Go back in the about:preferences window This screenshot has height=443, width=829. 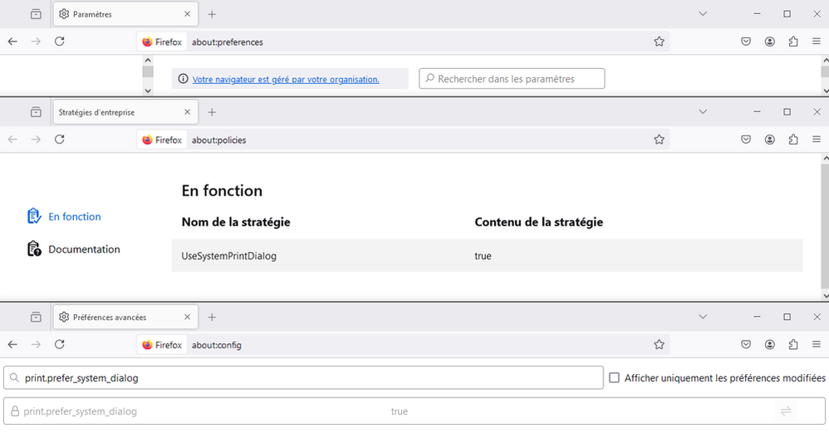point(12,42)
